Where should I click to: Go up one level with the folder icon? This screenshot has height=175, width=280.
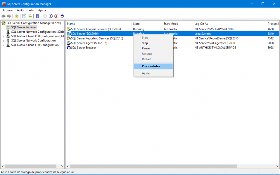(17, 16)
